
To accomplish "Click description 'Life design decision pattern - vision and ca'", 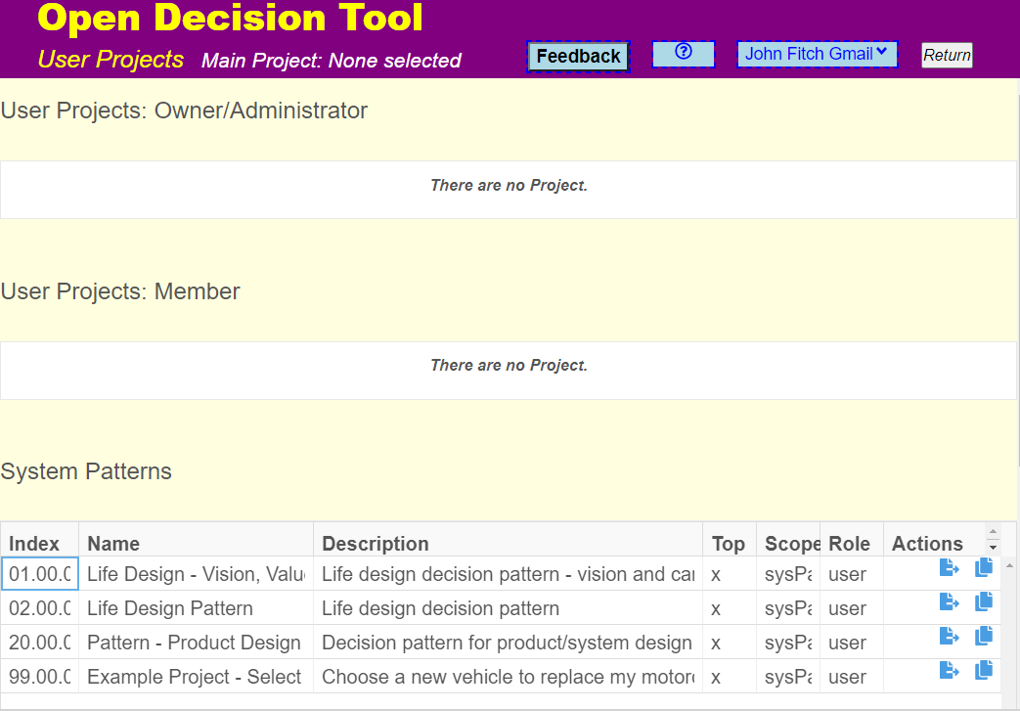I will tap(509, 574).
